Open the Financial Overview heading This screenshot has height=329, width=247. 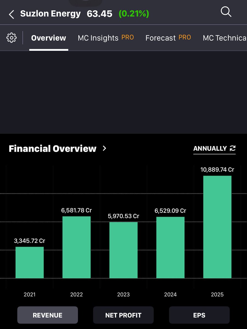(x=52, y=148)
